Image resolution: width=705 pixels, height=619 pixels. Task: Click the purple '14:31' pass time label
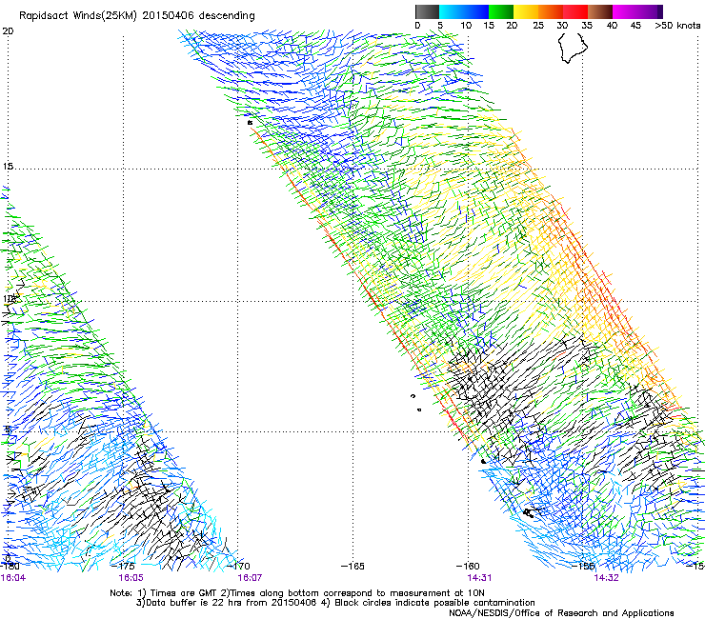tap(479, 578)
